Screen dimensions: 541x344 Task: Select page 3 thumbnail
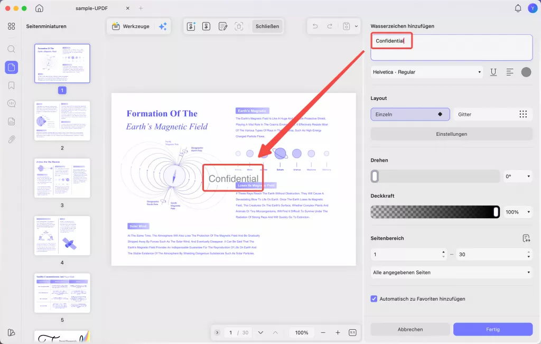click(x=62, y=178)
